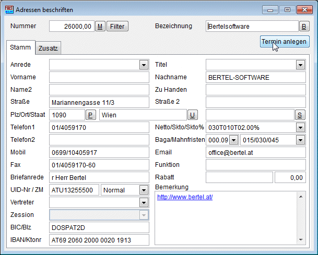Screen dimensions: 318x255
Task: Maximize the Adressen beschriften window
Action: point(287,10)
